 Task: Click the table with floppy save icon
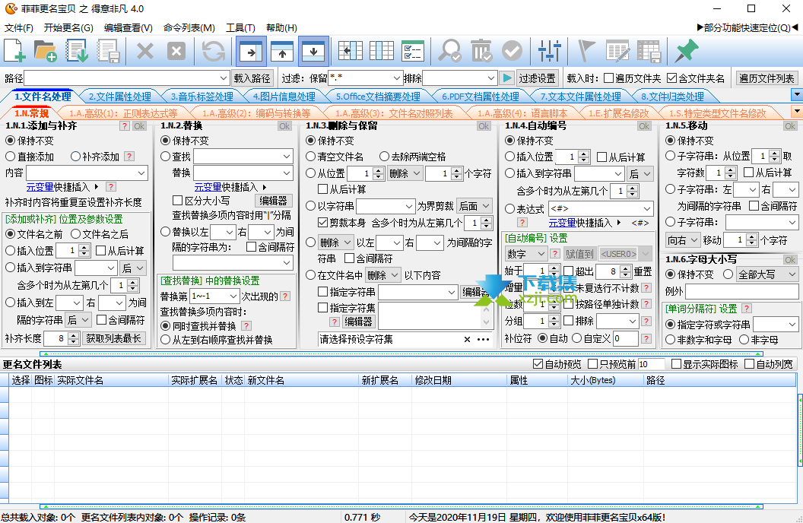click(649, 51)
